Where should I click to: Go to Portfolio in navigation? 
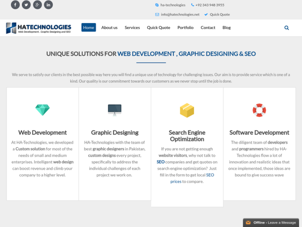tap(185, 28)
